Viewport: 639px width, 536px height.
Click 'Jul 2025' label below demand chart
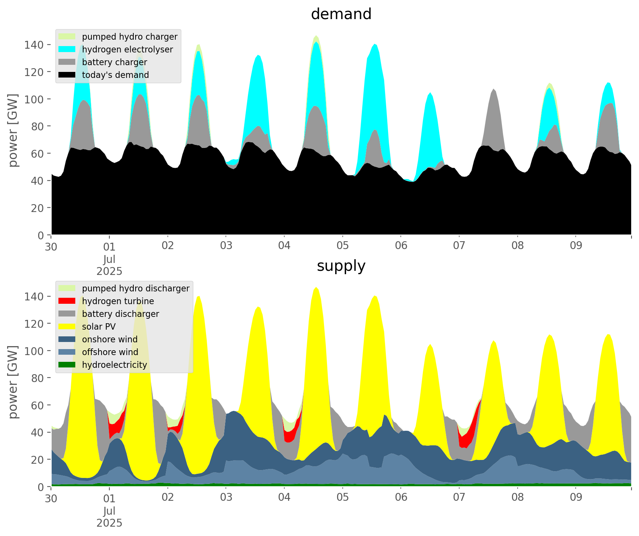[x=109, y=265]
